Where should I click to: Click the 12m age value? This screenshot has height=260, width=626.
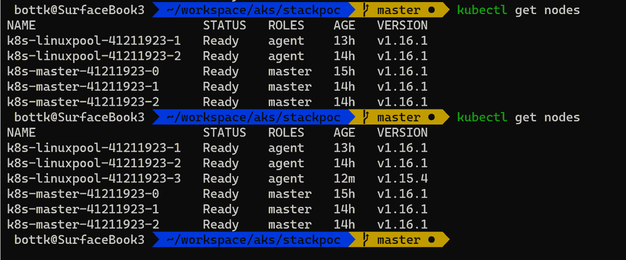point(344,179)
